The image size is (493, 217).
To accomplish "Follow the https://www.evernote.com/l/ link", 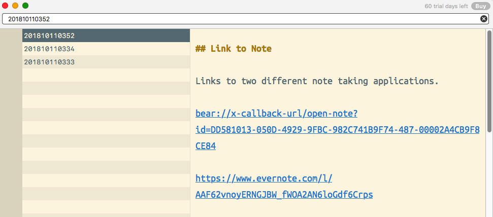I will click(x=264, y=178).
